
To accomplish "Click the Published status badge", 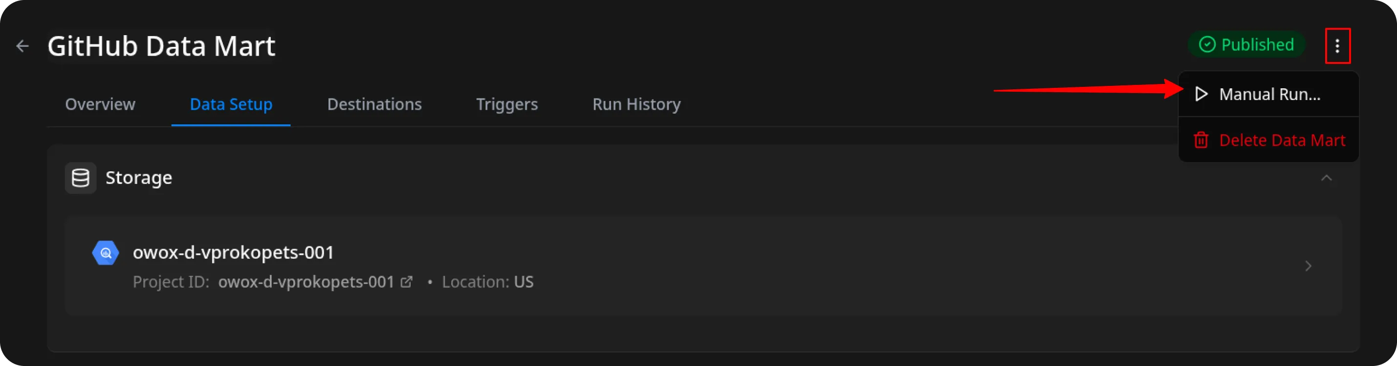I will (x=1246, y=45).
